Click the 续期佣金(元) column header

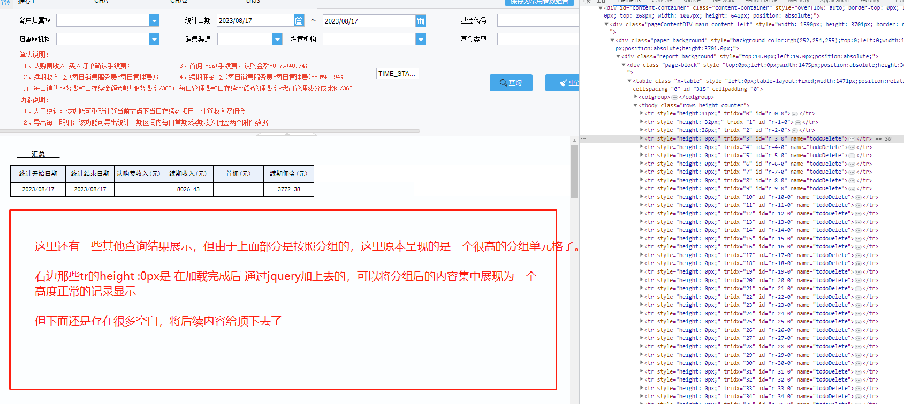point(288,174)
